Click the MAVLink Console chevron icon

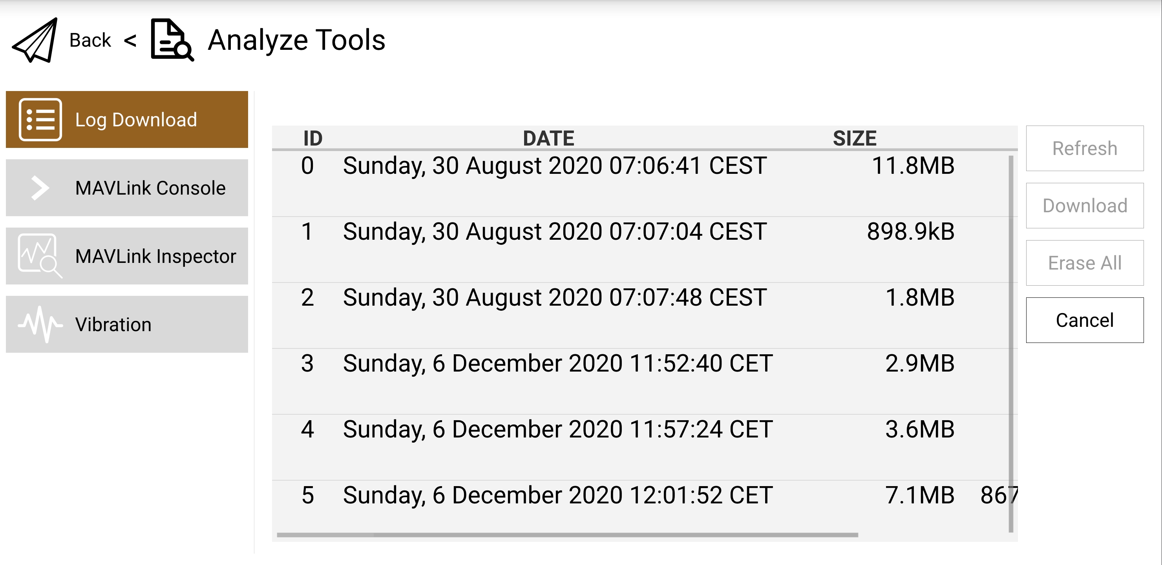(x=40, y=188)
